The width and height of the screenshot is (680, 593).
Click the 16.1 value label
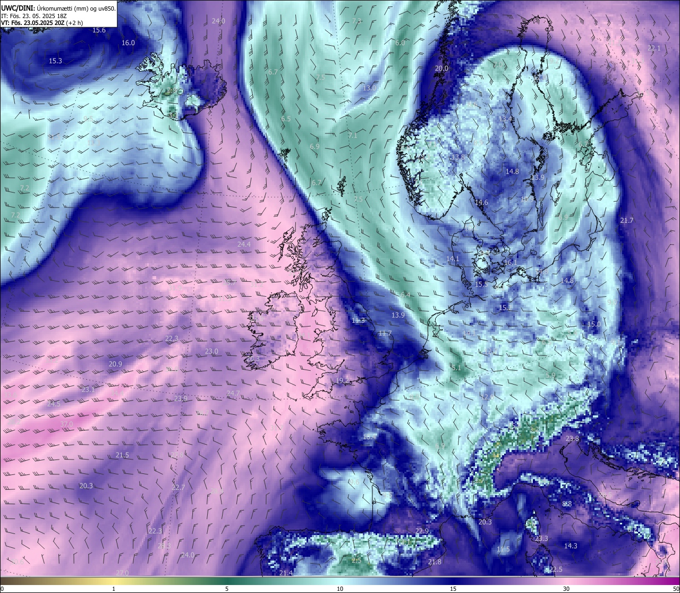tap(511, 263)
